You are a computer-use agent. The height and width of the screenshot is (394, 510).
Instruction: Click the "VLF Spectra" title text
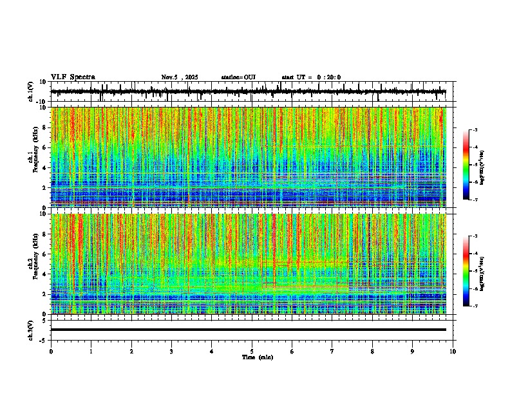(73, 77)
